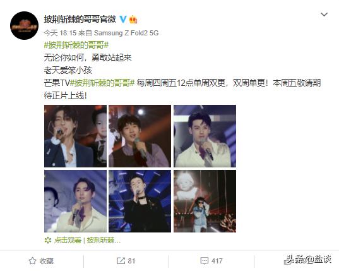Open the first green #披荆斩棘的哥哥# hashtag
The height and width of the screenshot is (271, 339).
point(76,45)
